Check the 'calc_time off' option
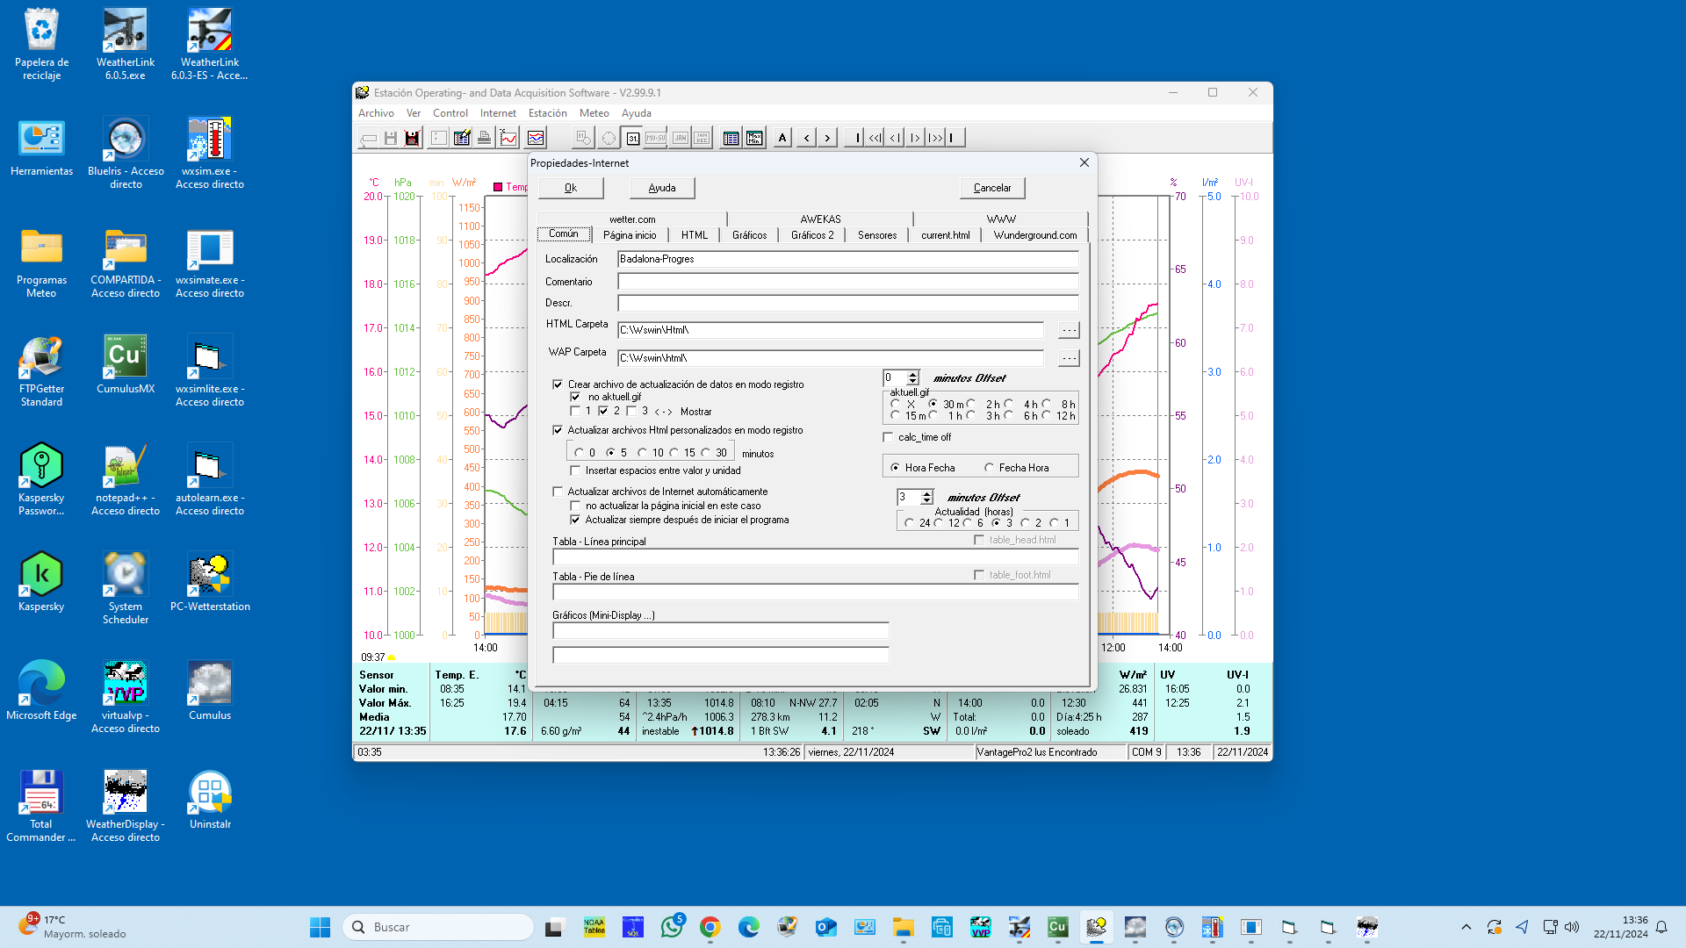Viewport: 1686px width, 948px height. tap(889, 437)
